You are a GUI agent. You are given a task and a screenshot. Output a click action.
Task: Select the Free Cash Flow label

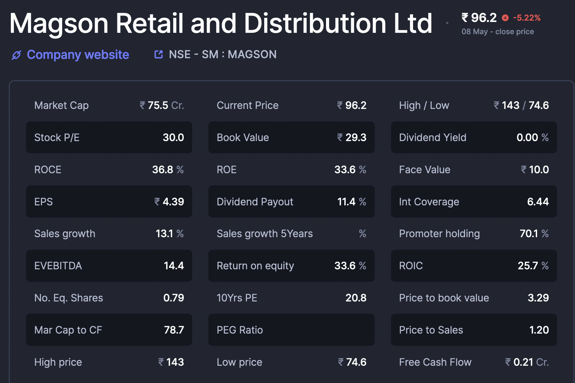(x=435, y=362)
